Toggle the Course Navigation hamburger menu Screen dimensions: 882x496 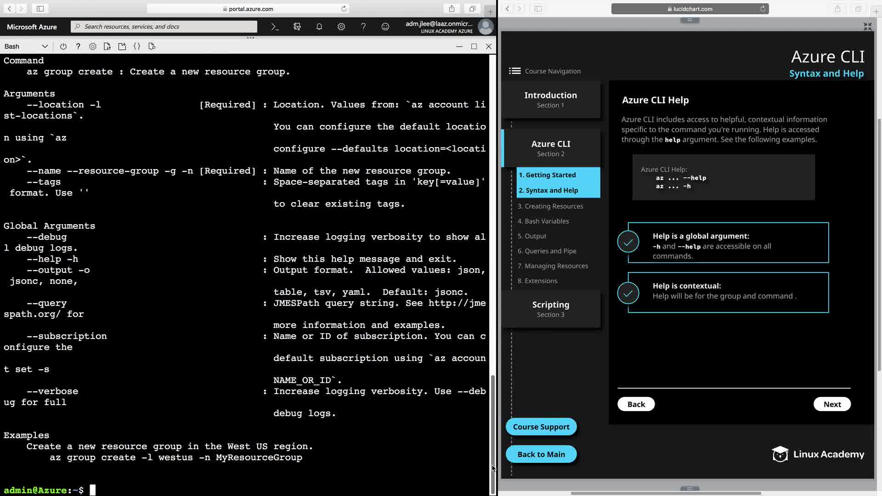click(514, 71)
